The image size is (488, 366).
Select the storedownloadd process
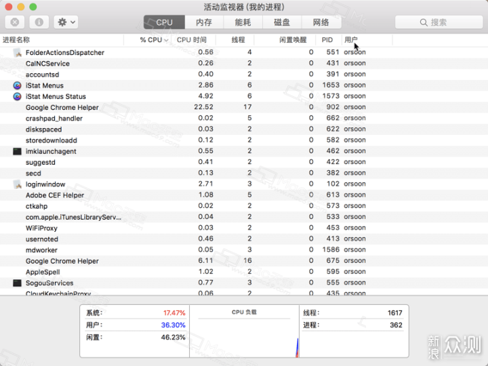244,140
